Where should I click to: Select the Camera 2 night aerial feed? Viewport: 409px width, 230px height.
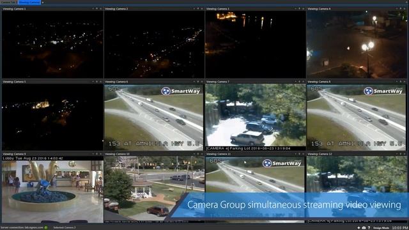pos(154,44)
